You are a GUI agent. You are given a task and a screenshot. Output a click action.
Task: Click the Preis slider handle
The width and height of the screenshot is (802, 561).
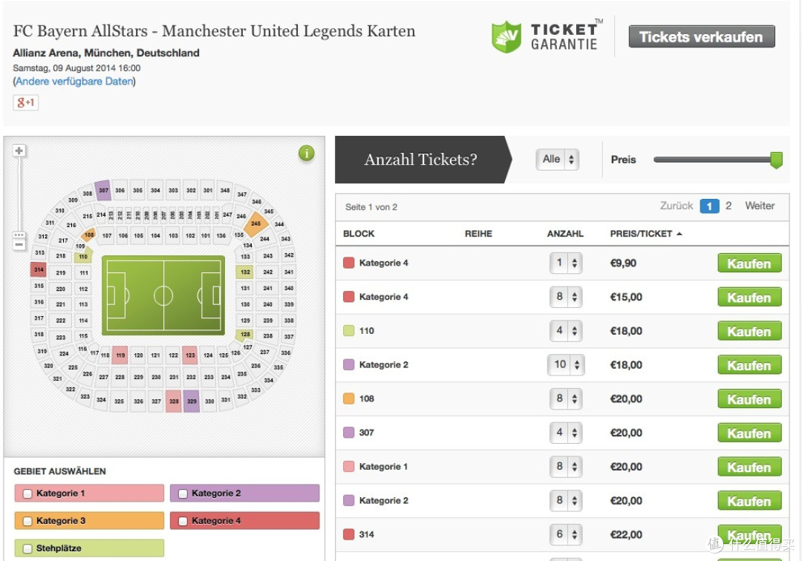point(777,160)
